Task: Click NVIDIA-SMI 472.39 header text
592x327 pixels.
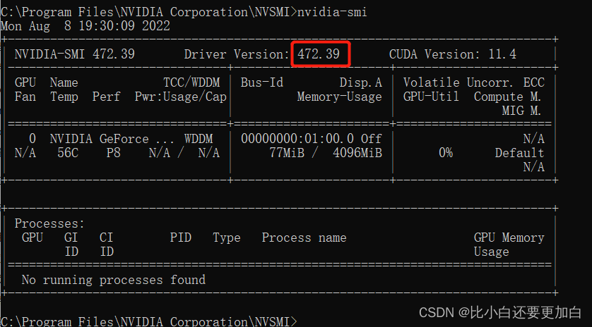Action: click(74, 54)
